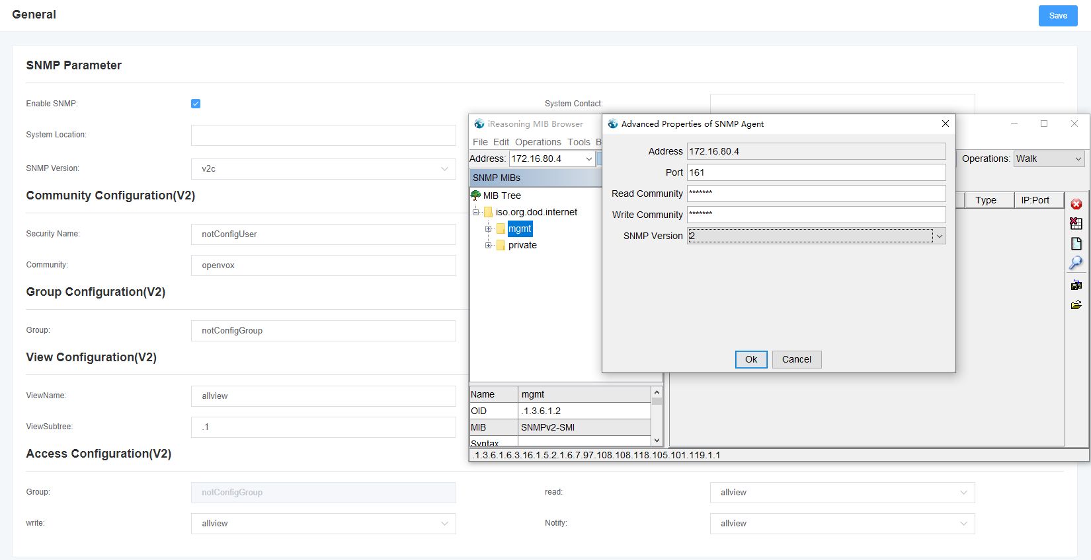Click the scroll down arrow in node details panel

[657, 440]
